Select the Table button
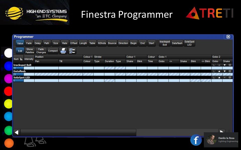The image size is (241, 150). click(92, 43)
